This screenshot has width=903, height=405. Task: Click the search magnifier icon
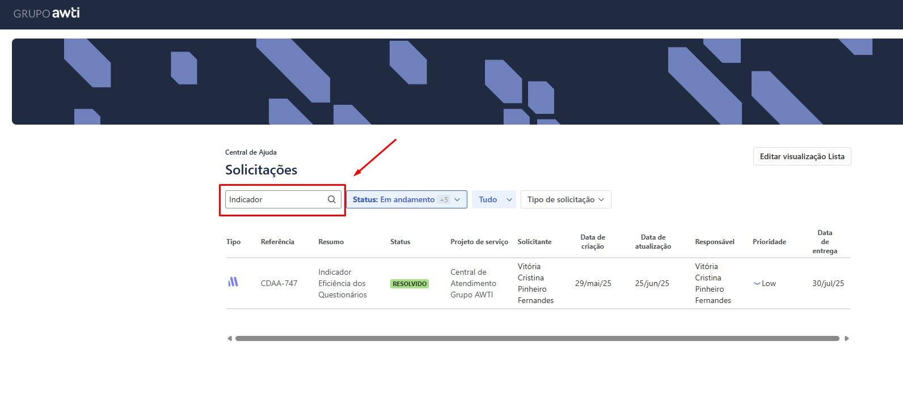(332, 199)
